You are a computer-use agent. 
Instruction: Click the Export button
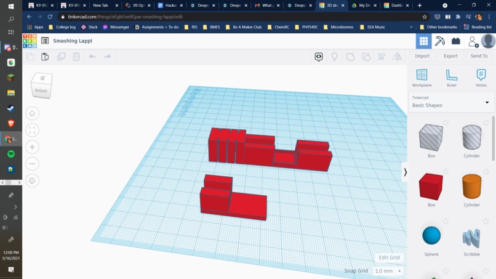click(x=450, y=56)
